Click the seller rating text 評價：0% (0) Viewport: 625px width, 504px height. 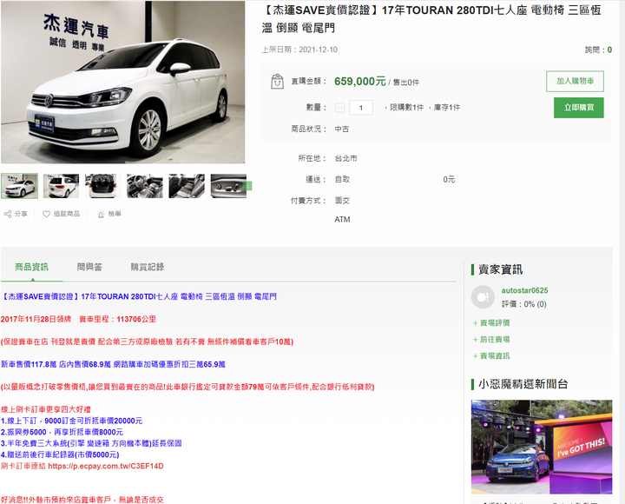click(x=523, y=304)
